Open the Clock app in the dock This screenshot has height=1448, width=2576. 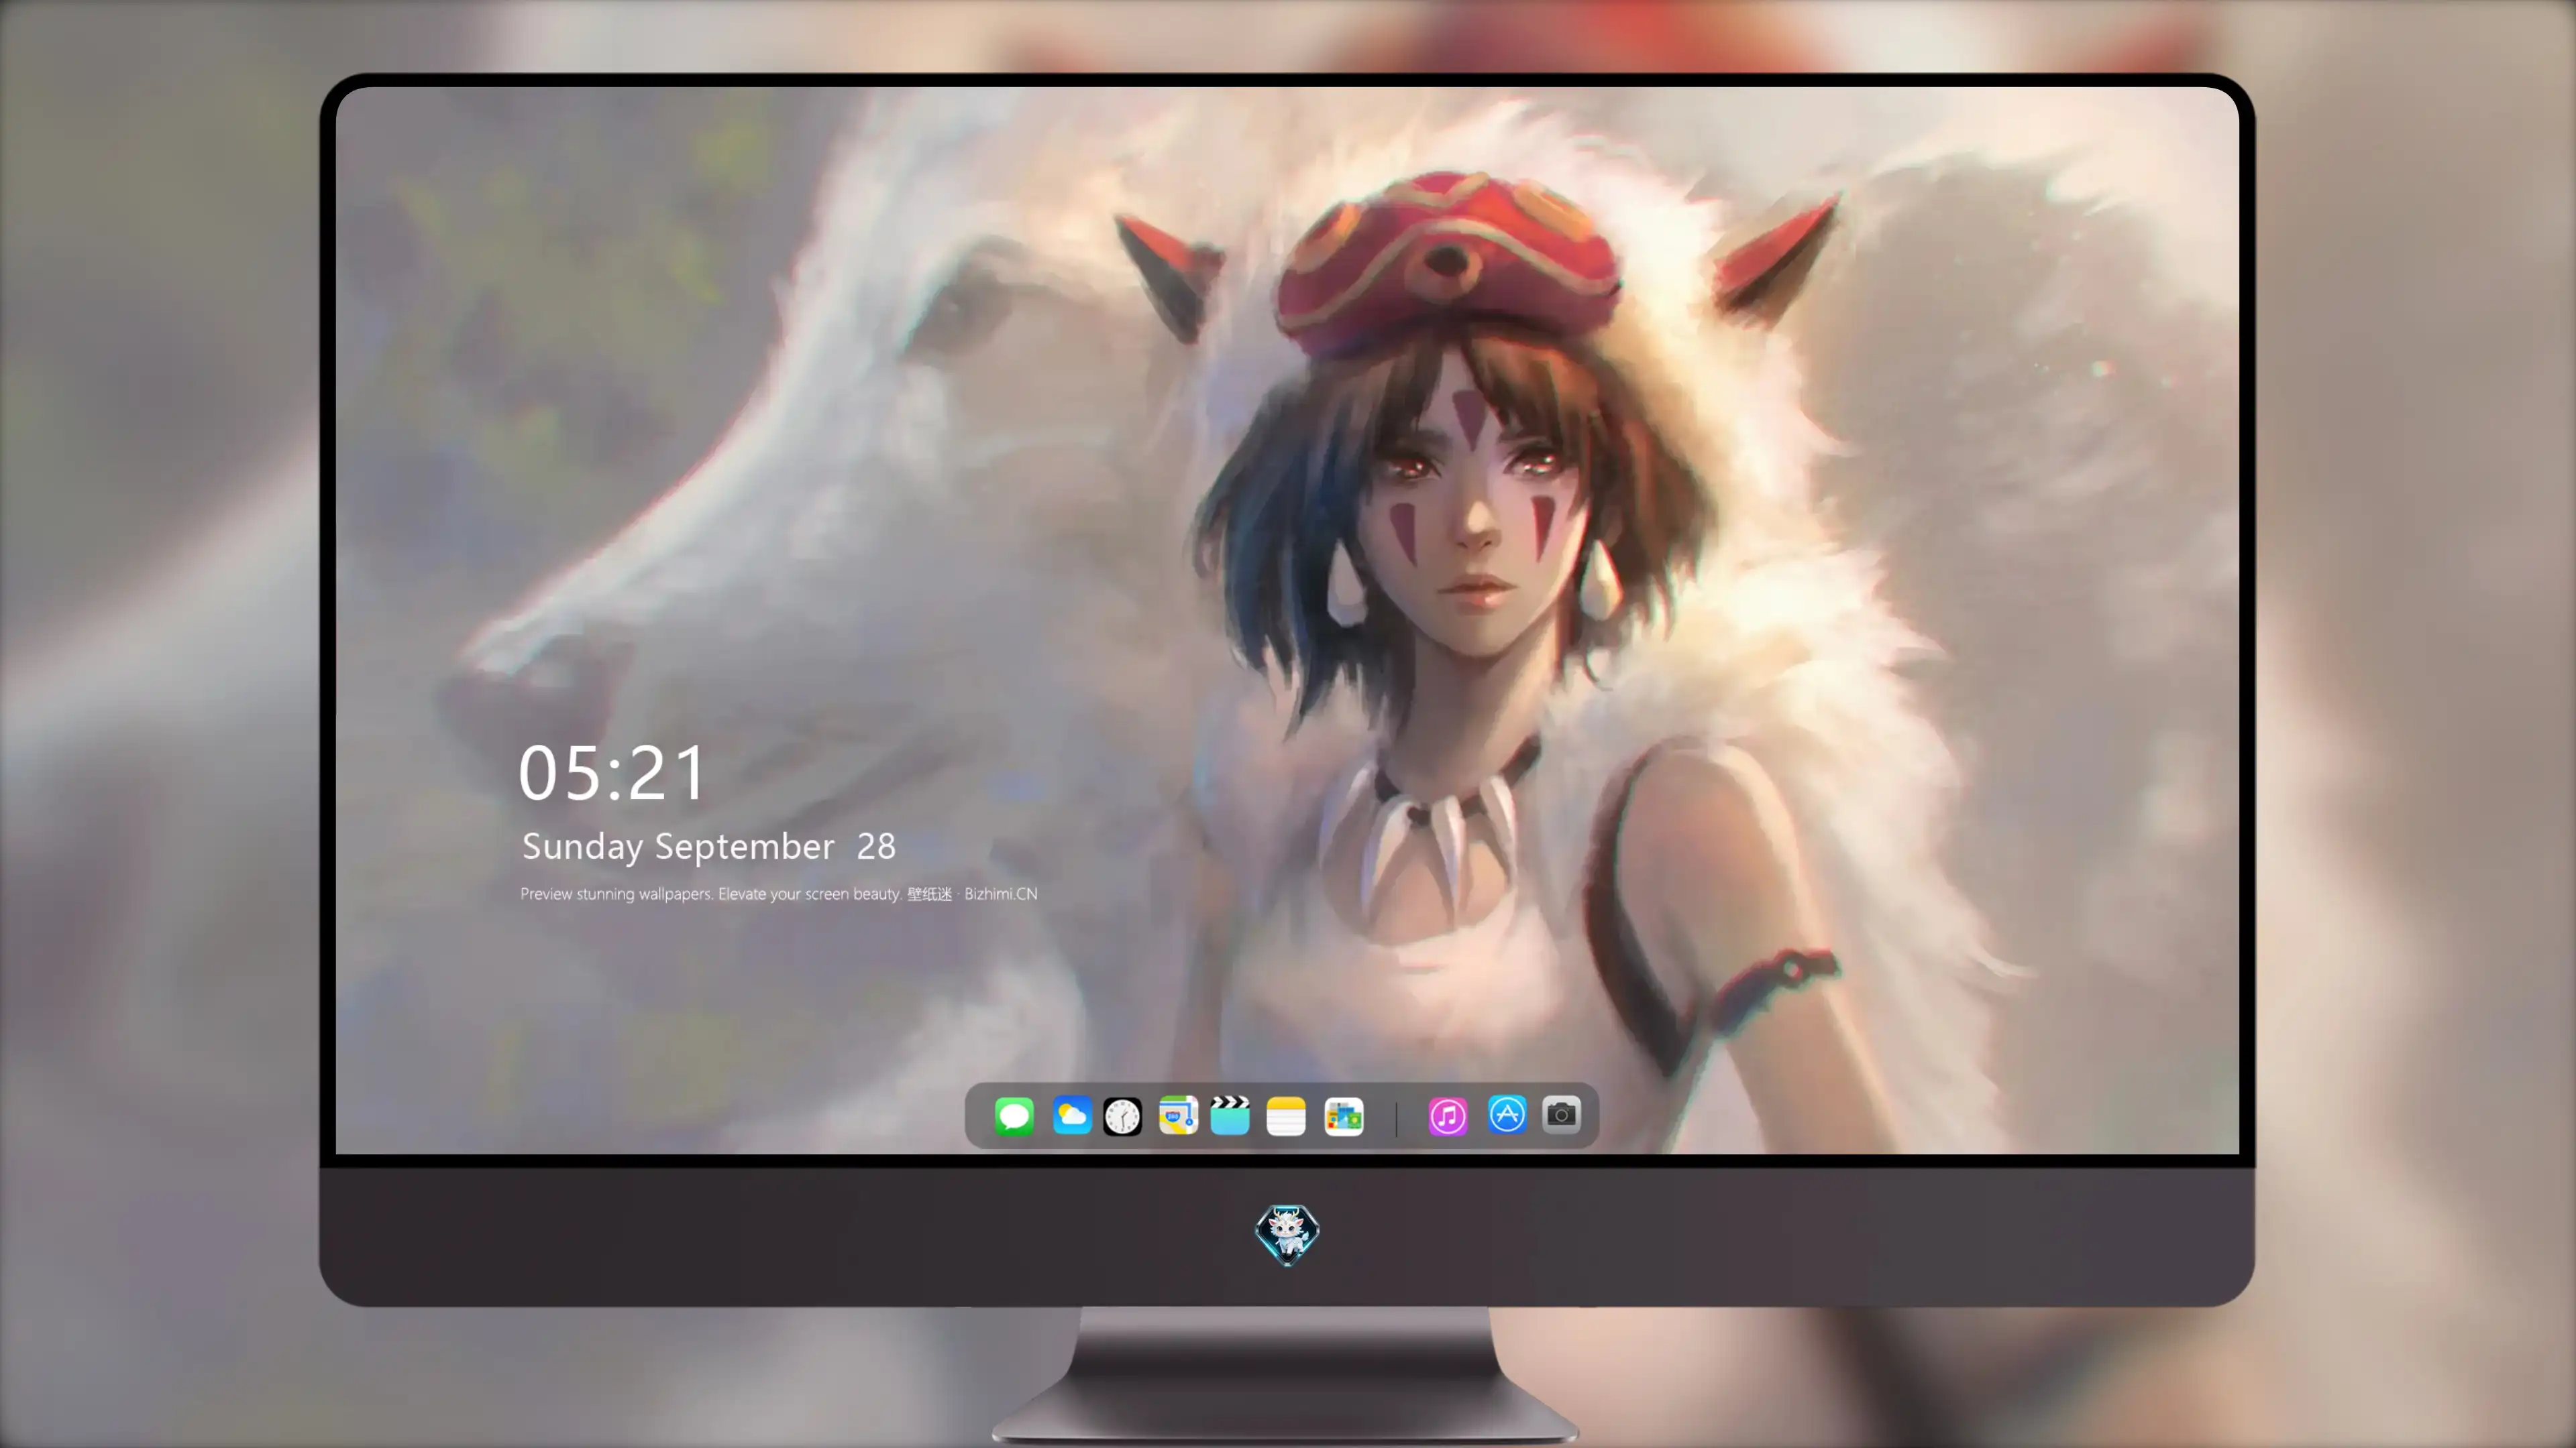(1122, 1116)
